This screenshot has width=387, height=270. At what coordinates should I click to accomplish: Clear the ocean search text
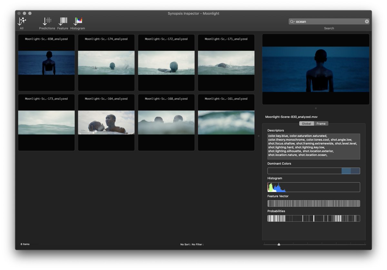[367, 22]
